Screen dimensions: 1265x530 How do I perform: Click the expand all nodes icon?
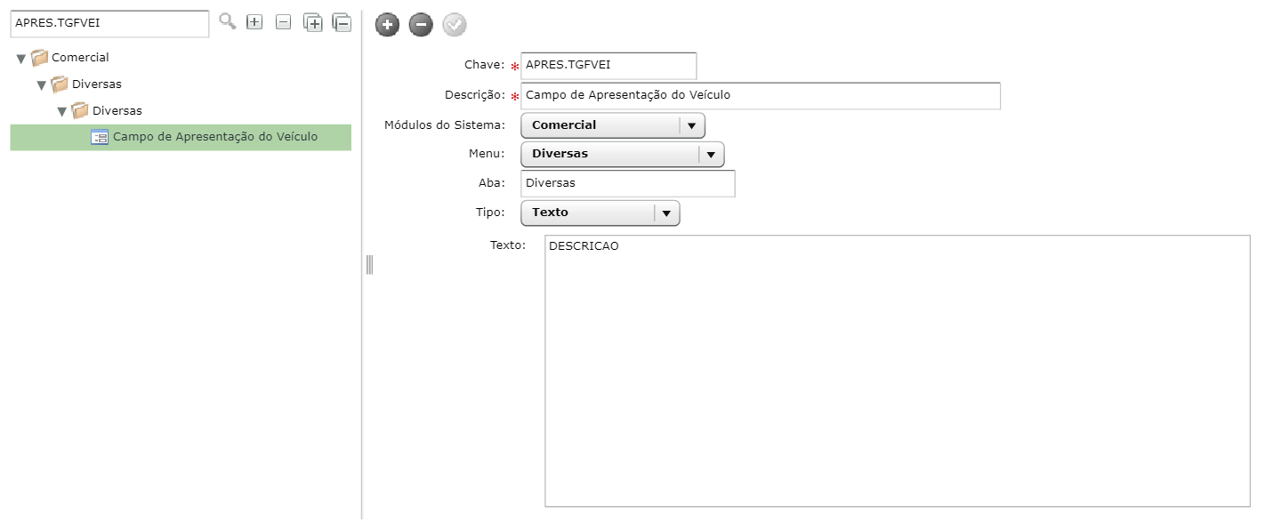pyautogui.click(x=312, y=23)
